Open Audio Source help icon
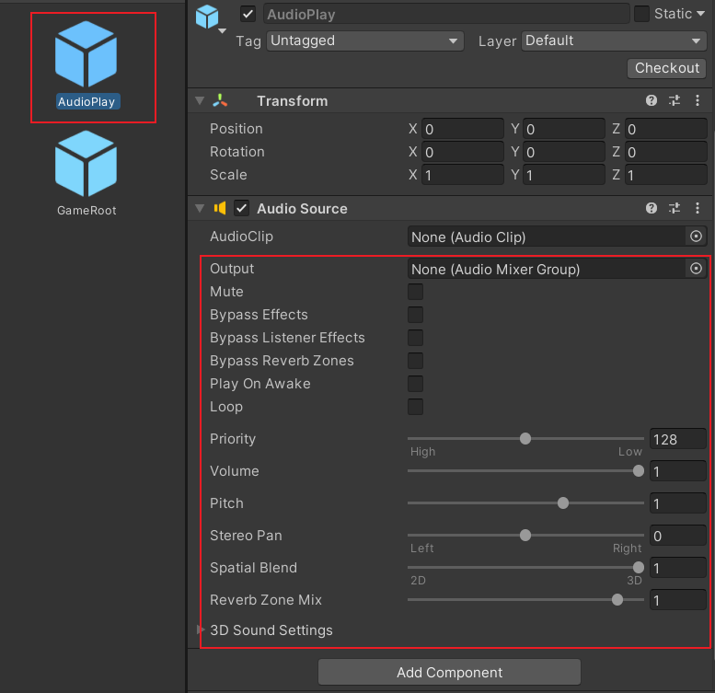This screenshot has width=715, height=693. tap(652, 209)
